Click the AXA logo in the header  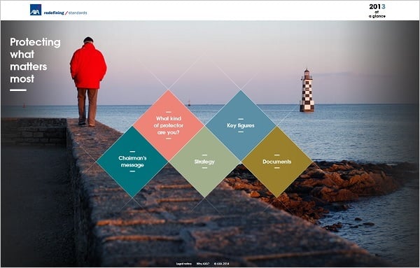point(36,10)
